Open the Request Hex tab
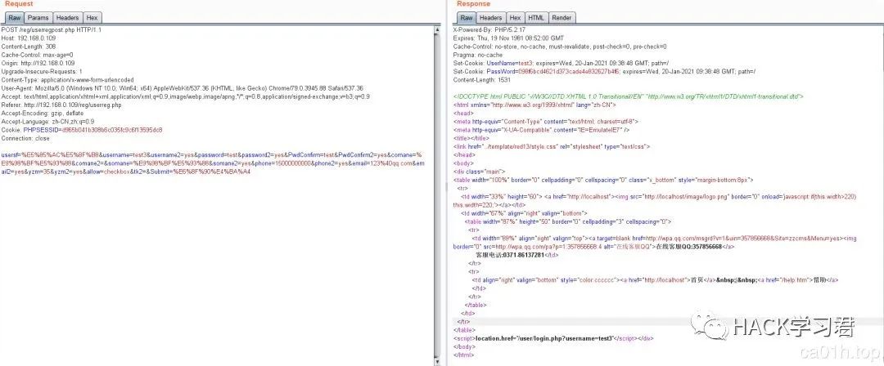Screen dimensions: 884x366 [92, 18]
